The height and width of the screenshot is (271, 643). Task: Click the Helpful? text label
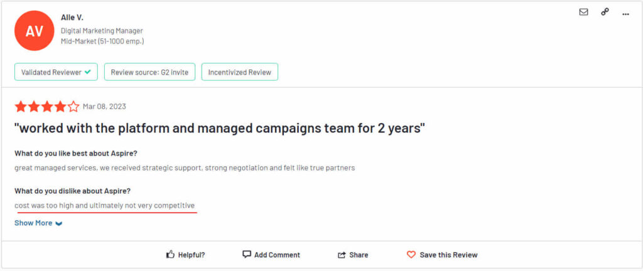point(192,255)
